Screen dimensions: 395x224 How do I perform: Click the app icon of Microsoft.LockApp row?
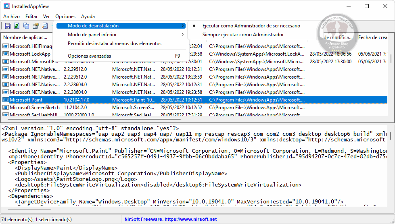coord(6,54)
